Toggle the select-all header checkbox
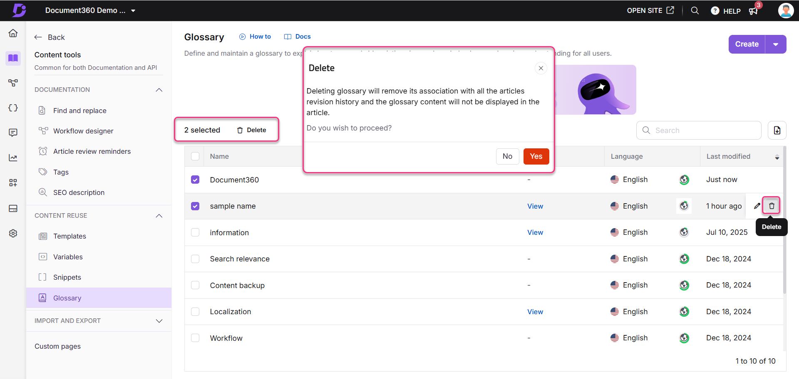Viewport: 799px width, 379px height. [195, 156]
